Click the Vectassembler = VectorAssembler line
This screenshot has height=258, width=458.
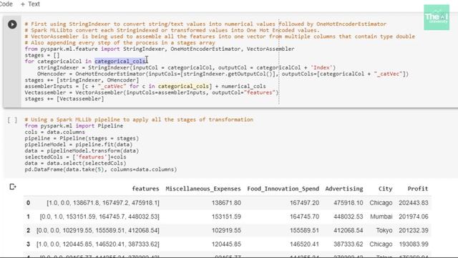coord(152,92)
